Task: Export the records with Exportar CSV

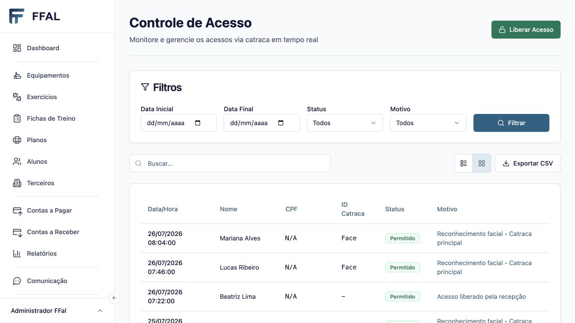Action: [x=528, y=163]
